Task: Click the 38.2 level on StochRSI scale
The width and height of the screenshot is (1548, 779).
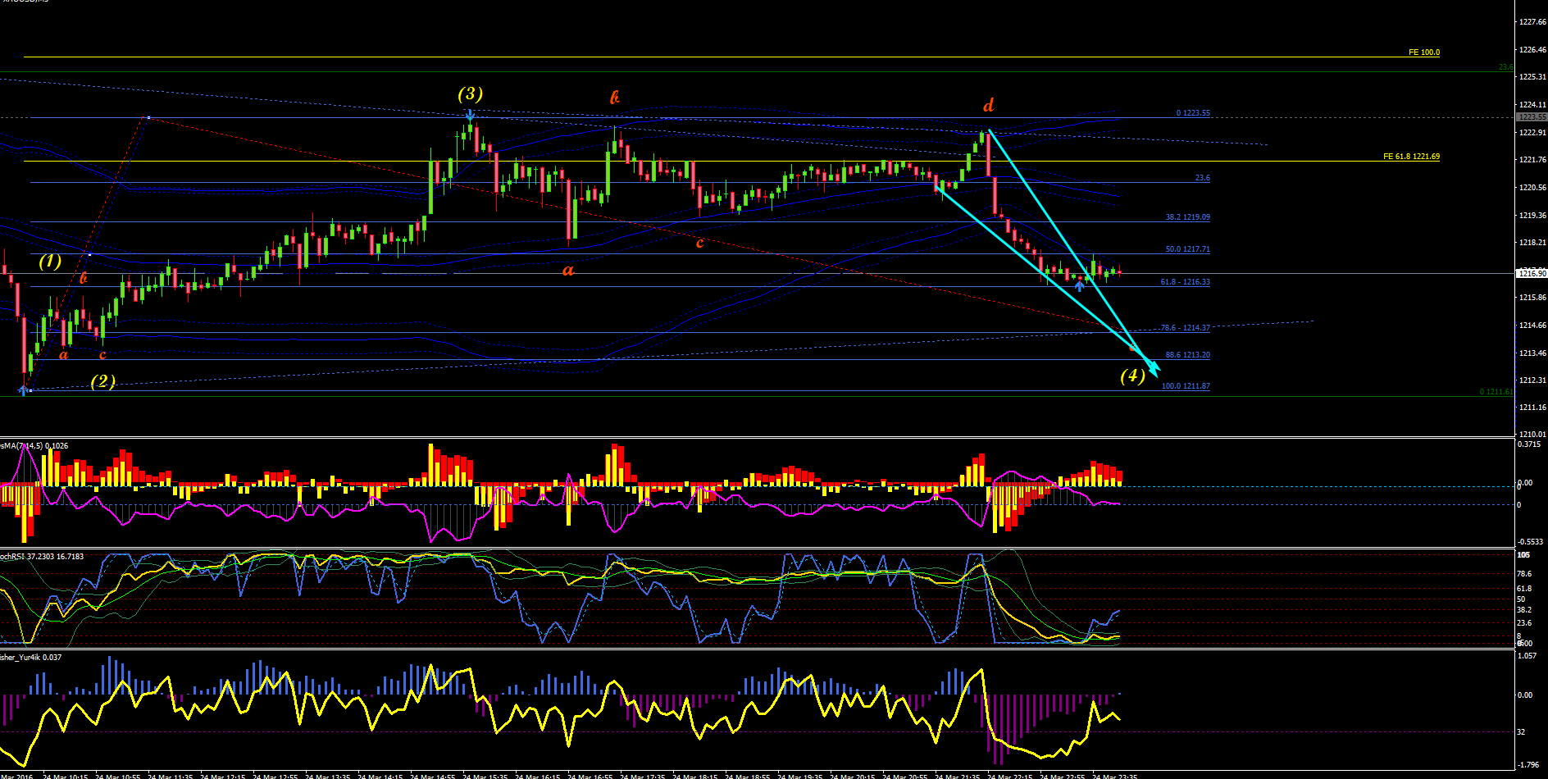Action: pos(1524,610)
